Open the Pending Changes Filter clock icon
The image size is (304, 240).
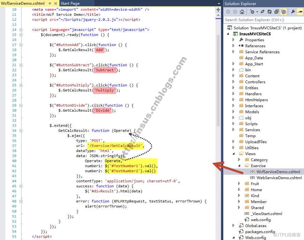[x=252, y=12]
